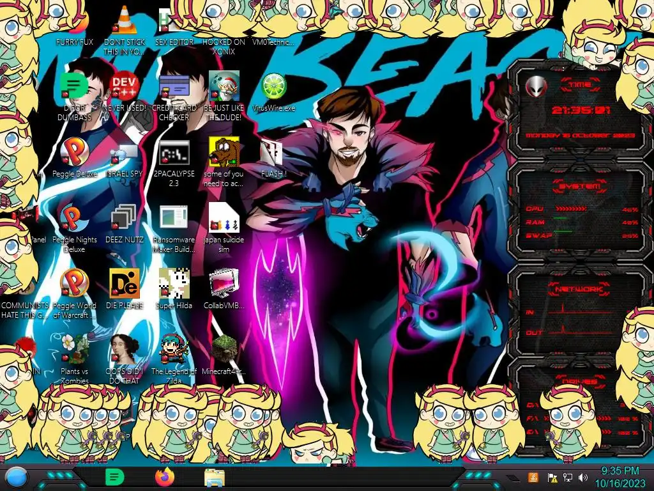Viewport: 654px width, 491px height.
Task: Launch 'CREDIT CARD CHECKER' desktop shortcut
Action: tap(174, 86)
